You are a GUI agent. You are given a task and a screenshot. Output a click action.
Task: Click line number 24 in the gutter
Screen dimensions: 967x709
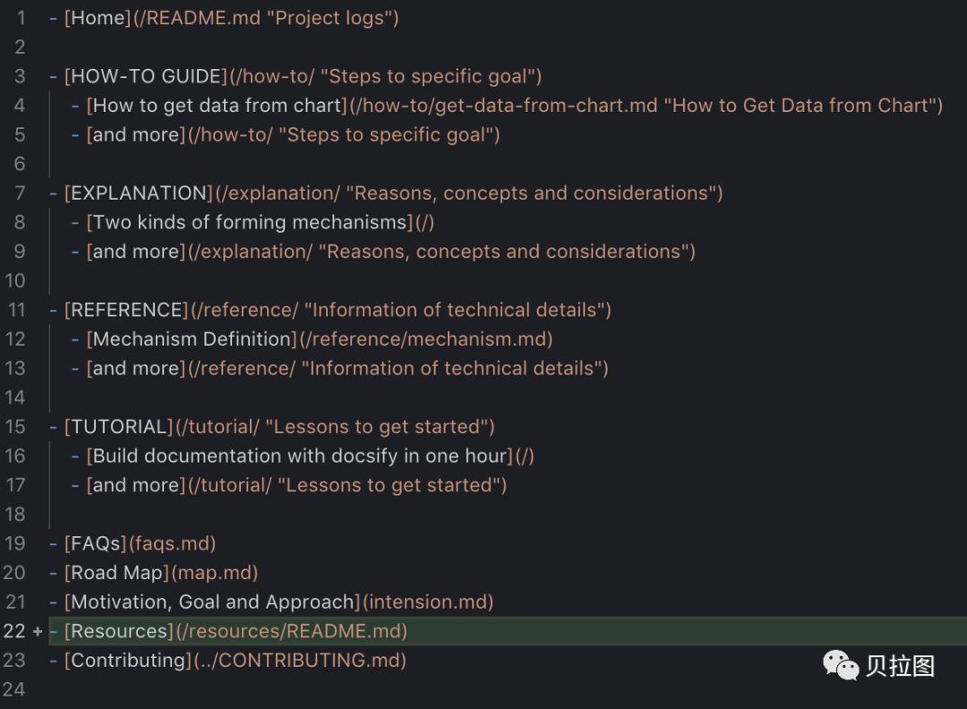pos(15,689)
